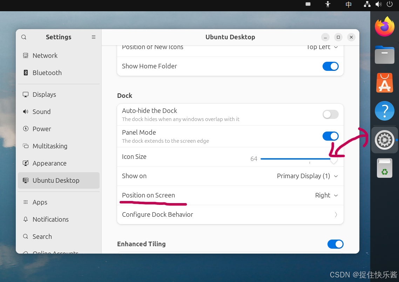Select Appearance in the sidebar
Image resolution: width=399 pixels, height=282 pixels.
pyautogui.click(x=59, y=163)
